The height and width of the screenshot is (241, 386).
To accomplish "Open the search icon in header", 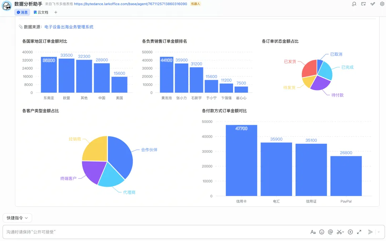I will point(354,4).
